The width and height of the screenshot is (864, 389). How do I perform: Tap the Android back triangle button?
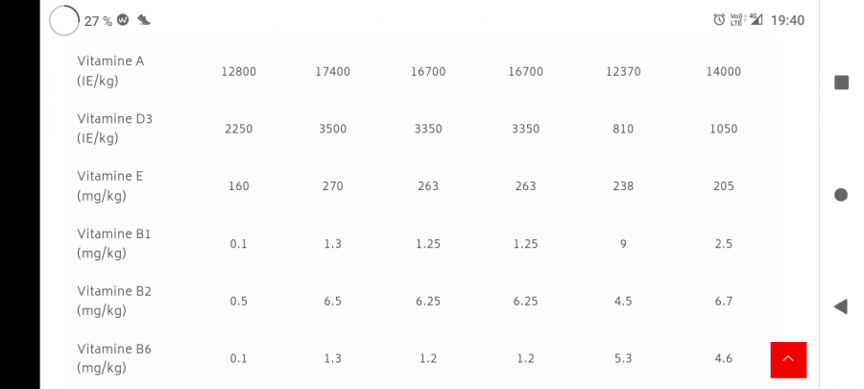click(840, 307)
